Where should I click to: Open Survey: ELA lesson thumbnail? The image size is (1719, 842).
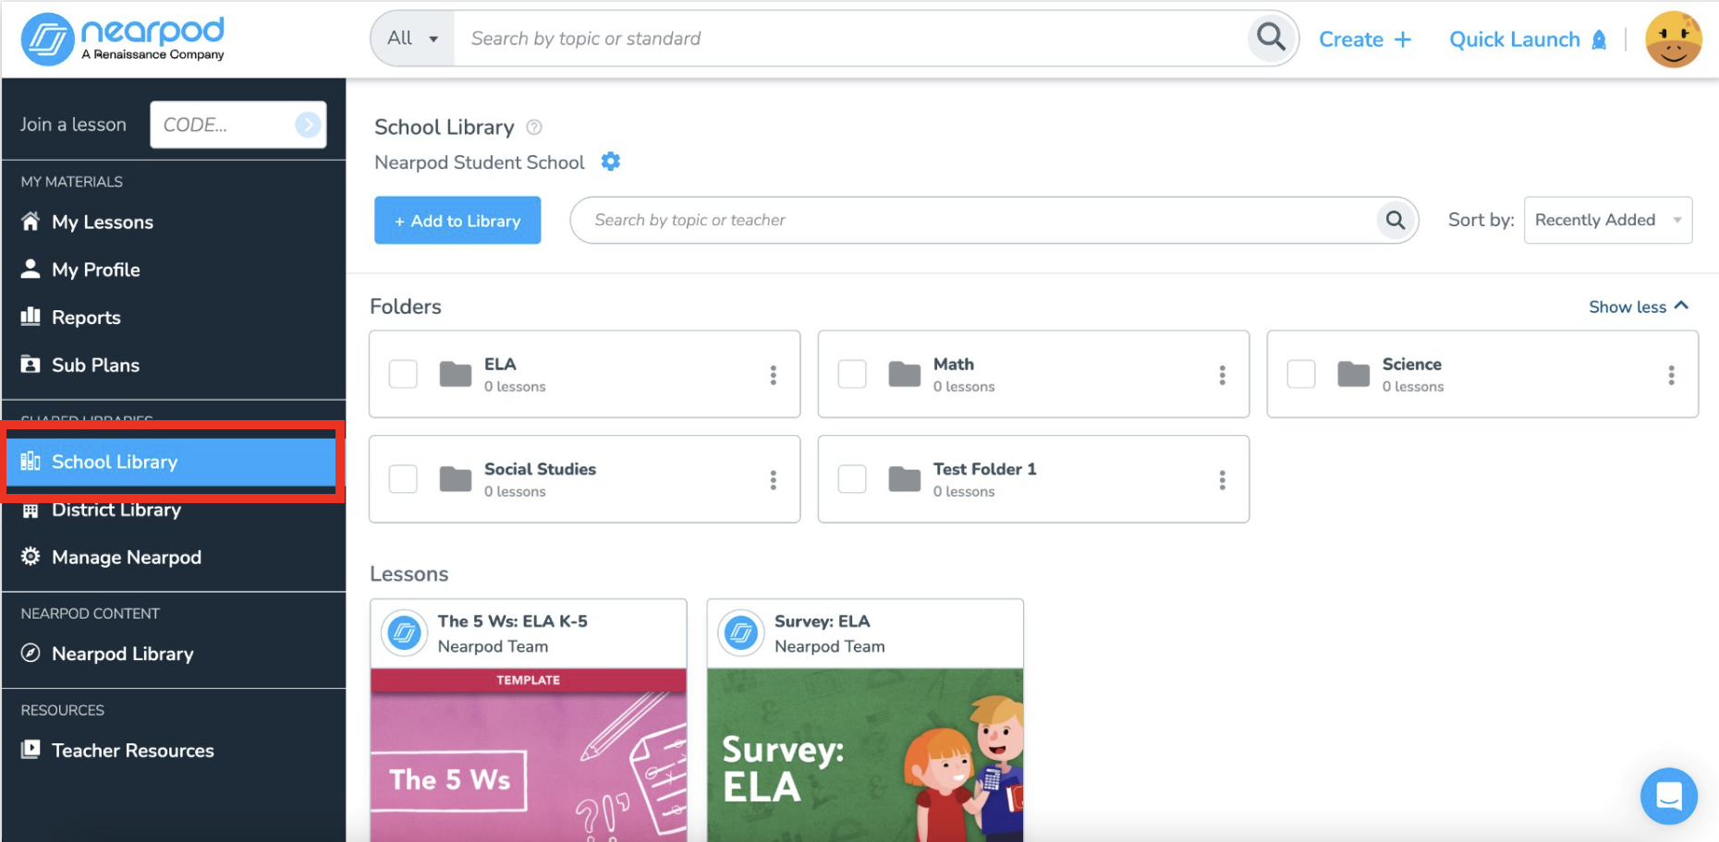point(865,755)
